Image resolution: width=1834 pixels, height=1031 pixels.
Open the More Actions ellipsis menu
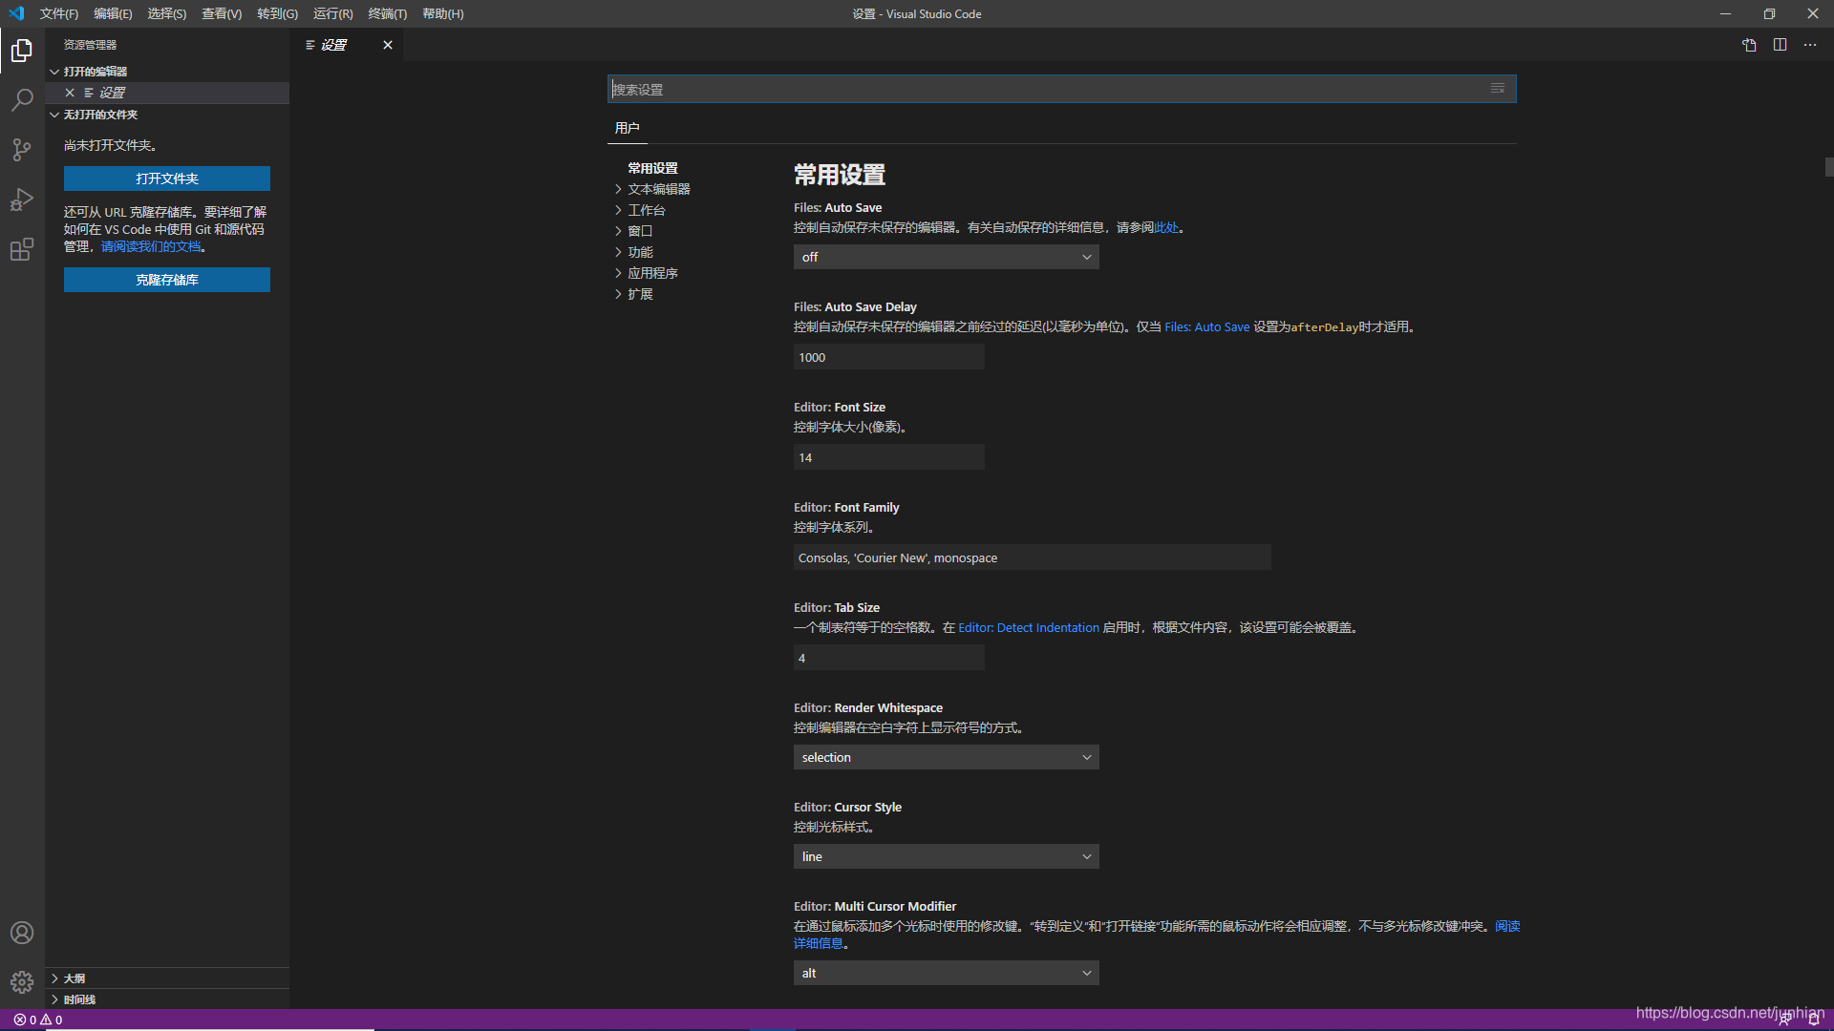tap(1810, 45)
